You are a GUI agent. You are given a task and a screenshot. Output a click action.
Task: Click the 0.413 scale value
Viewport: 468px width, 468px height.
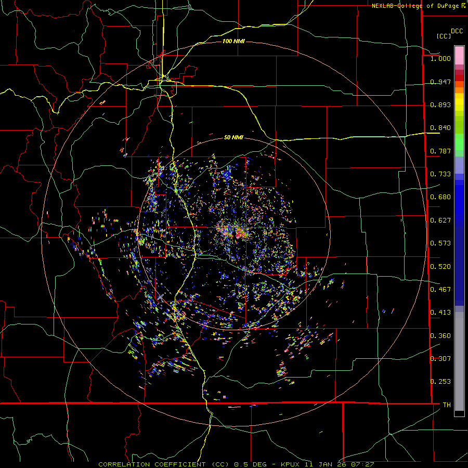click(x=440, y=313)
